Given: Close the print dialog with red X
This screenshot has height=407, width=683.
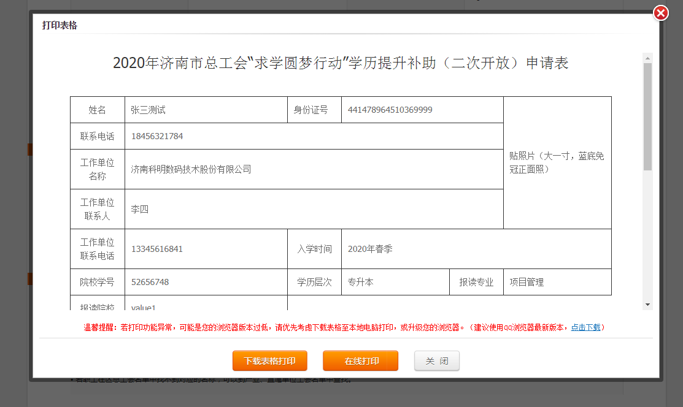Looking at the screenshot, I should click(x=660, y=13).
